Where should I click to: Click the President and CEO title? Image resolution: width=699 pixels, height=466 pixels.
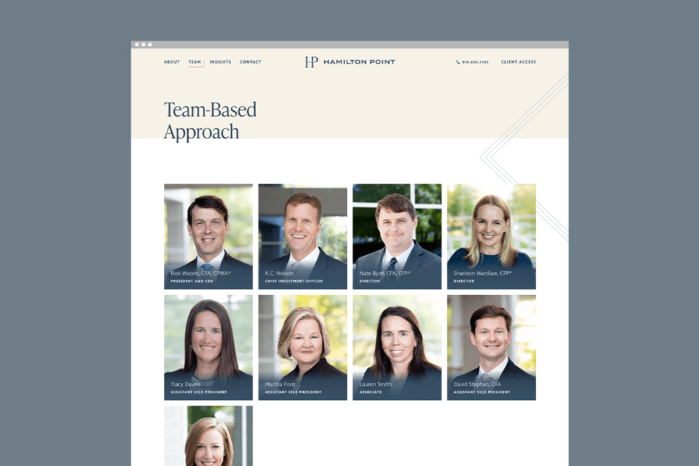(x=192, y=281)
